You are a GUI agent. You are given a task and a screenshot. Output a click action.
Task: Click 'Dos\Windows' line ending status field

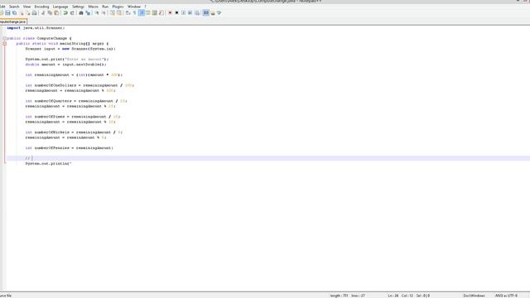coord(474,296)
